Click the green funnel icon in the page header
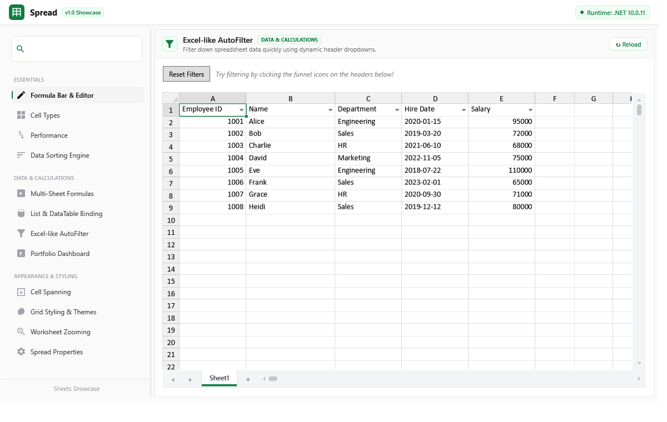667x422 pixels. 170,44
